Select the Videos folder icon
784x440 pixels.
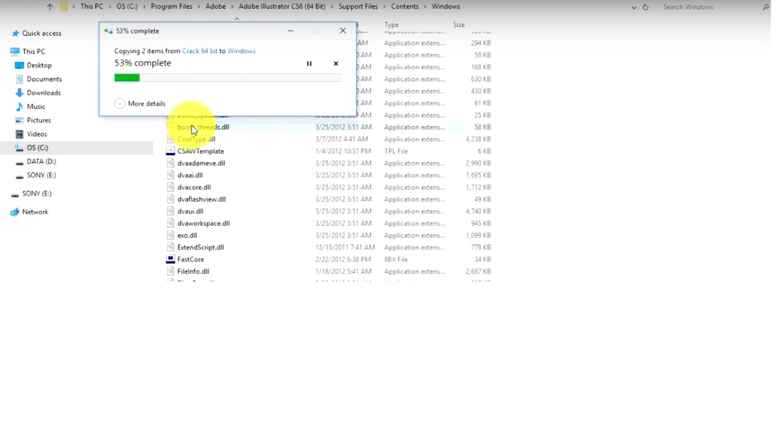point(20,134)
